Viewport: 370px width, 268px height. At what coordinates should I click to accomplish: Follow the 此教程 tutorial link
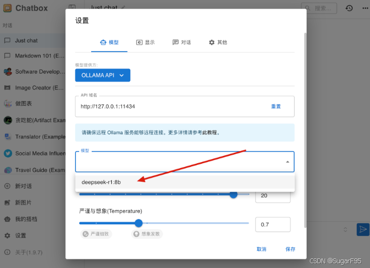[x=209, y=133]
